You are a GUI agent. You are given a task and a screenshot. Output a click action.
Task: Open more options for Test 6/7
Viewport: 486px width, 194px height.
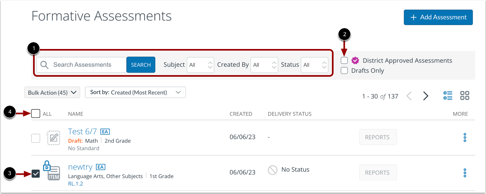(465, 137)
